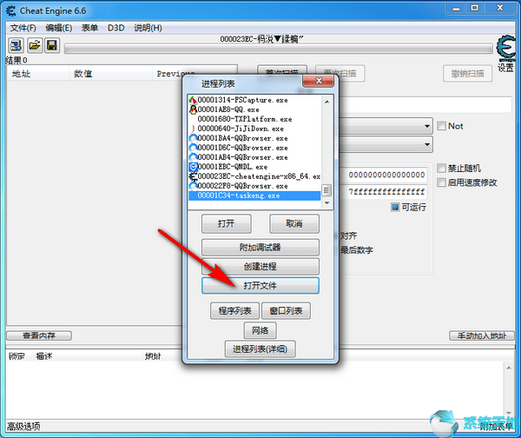The image size is (521, 438).
Task: Select taskeng.exe highlighted process
Action: (254, 196)
